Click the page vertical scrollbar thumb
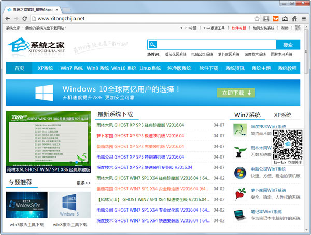This screenshot has height=235, width=311. [x=306, y=52]
